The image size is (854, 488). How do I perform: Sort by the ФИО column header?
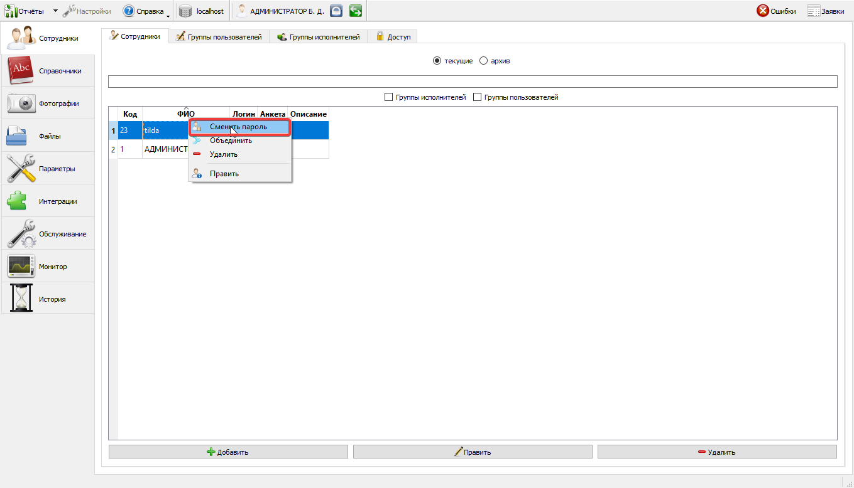(186, 114)
